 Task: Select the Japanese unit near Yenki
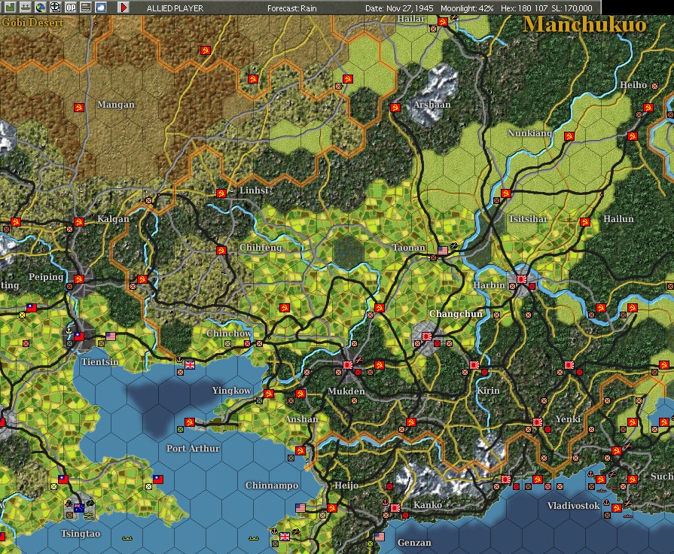537,422
